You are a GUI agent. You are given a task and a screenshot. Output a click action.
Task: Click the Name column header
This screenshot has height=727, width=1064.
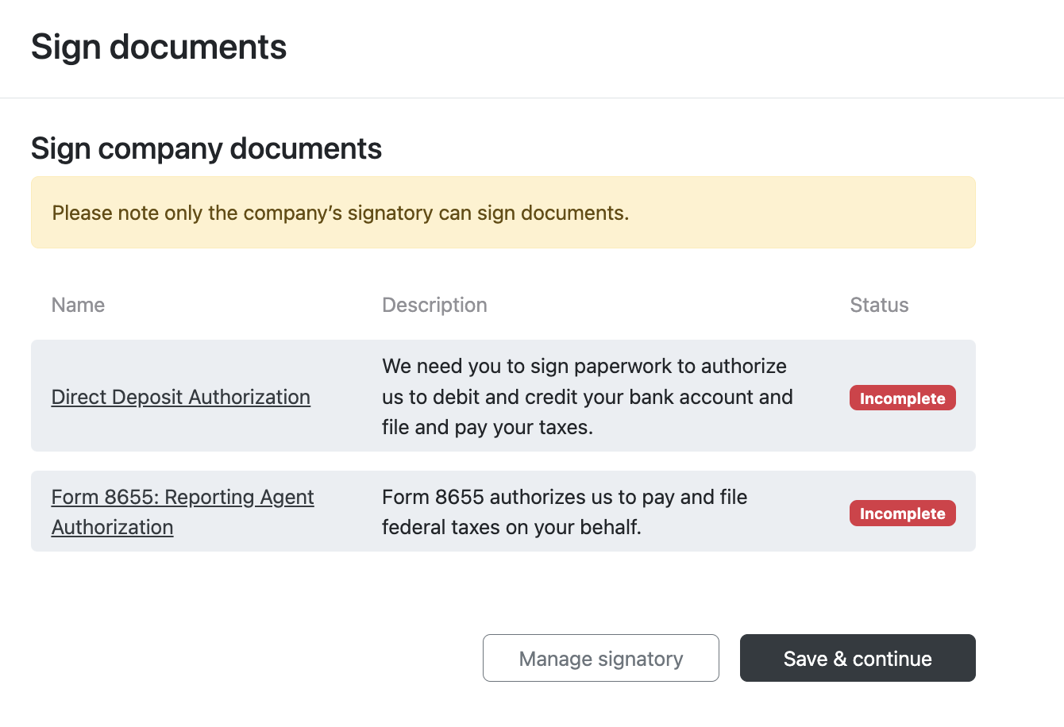[x=78, y=306]
